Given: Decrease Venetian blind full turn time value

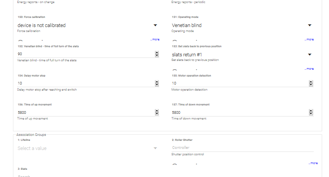Looking at the screenshot, I should [157, 56].
